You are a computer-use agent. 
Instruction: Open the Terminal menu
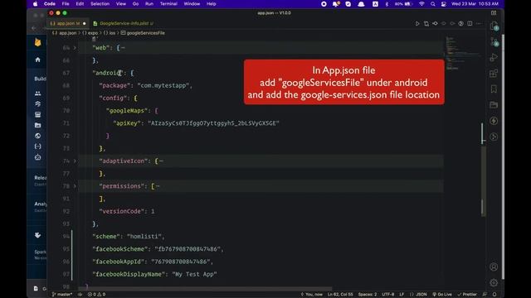[x=168, y=3]
